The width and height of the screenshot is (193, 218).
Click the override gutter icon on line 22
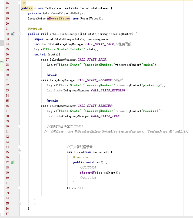(x=13, y=34)
